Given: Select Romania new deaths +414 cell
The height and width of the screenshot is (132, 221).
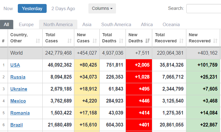Looking at the screenshot, I should [139, 113].
